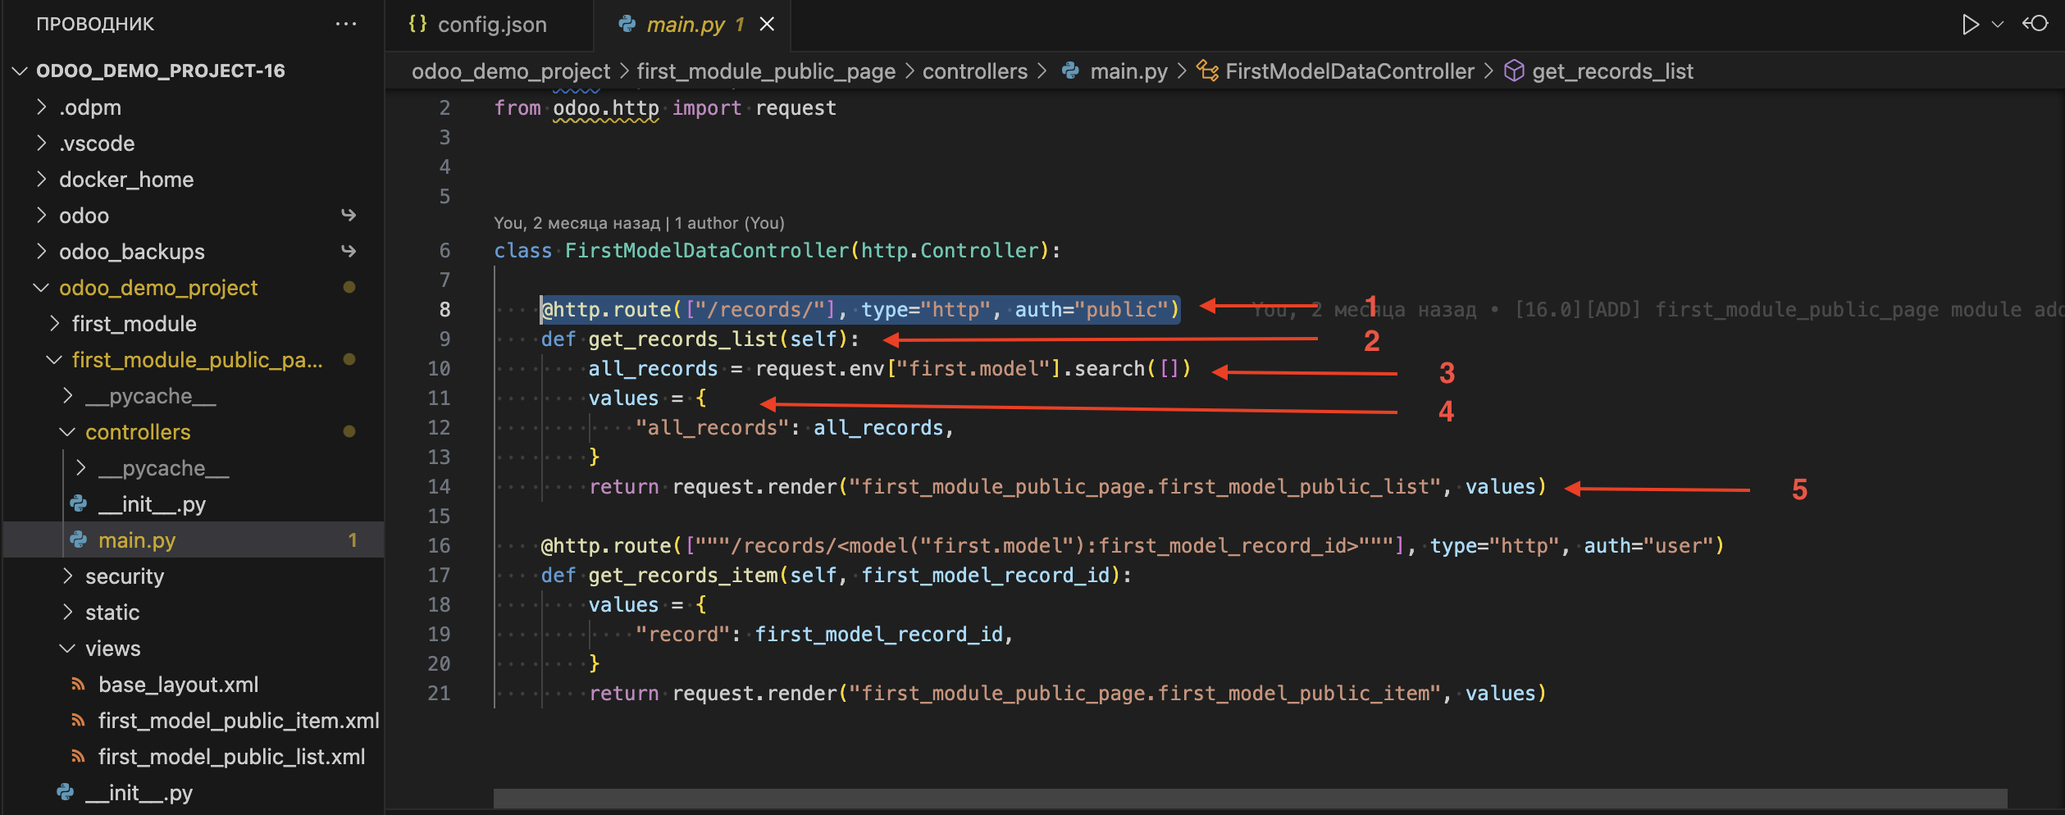This screenshot has height=815, width=2065.
Task: Click the ПРОВОДНИК panel title
Action: click(x=95, y=24)
